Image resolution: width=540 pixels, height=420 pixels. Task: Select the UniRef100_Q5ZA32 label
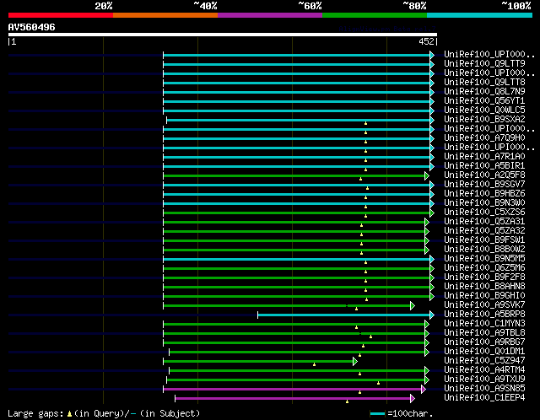coord(484,231)
